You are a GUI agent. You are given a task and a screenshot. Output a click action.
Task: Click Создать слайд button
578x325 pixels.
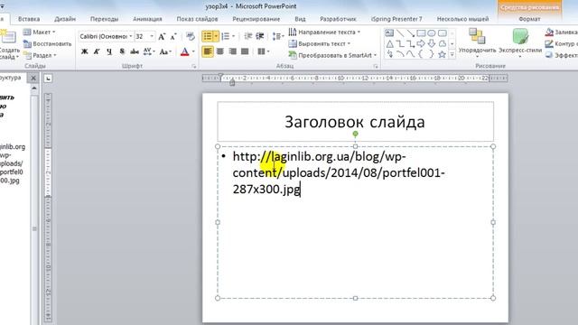click(x=9, y=44)
